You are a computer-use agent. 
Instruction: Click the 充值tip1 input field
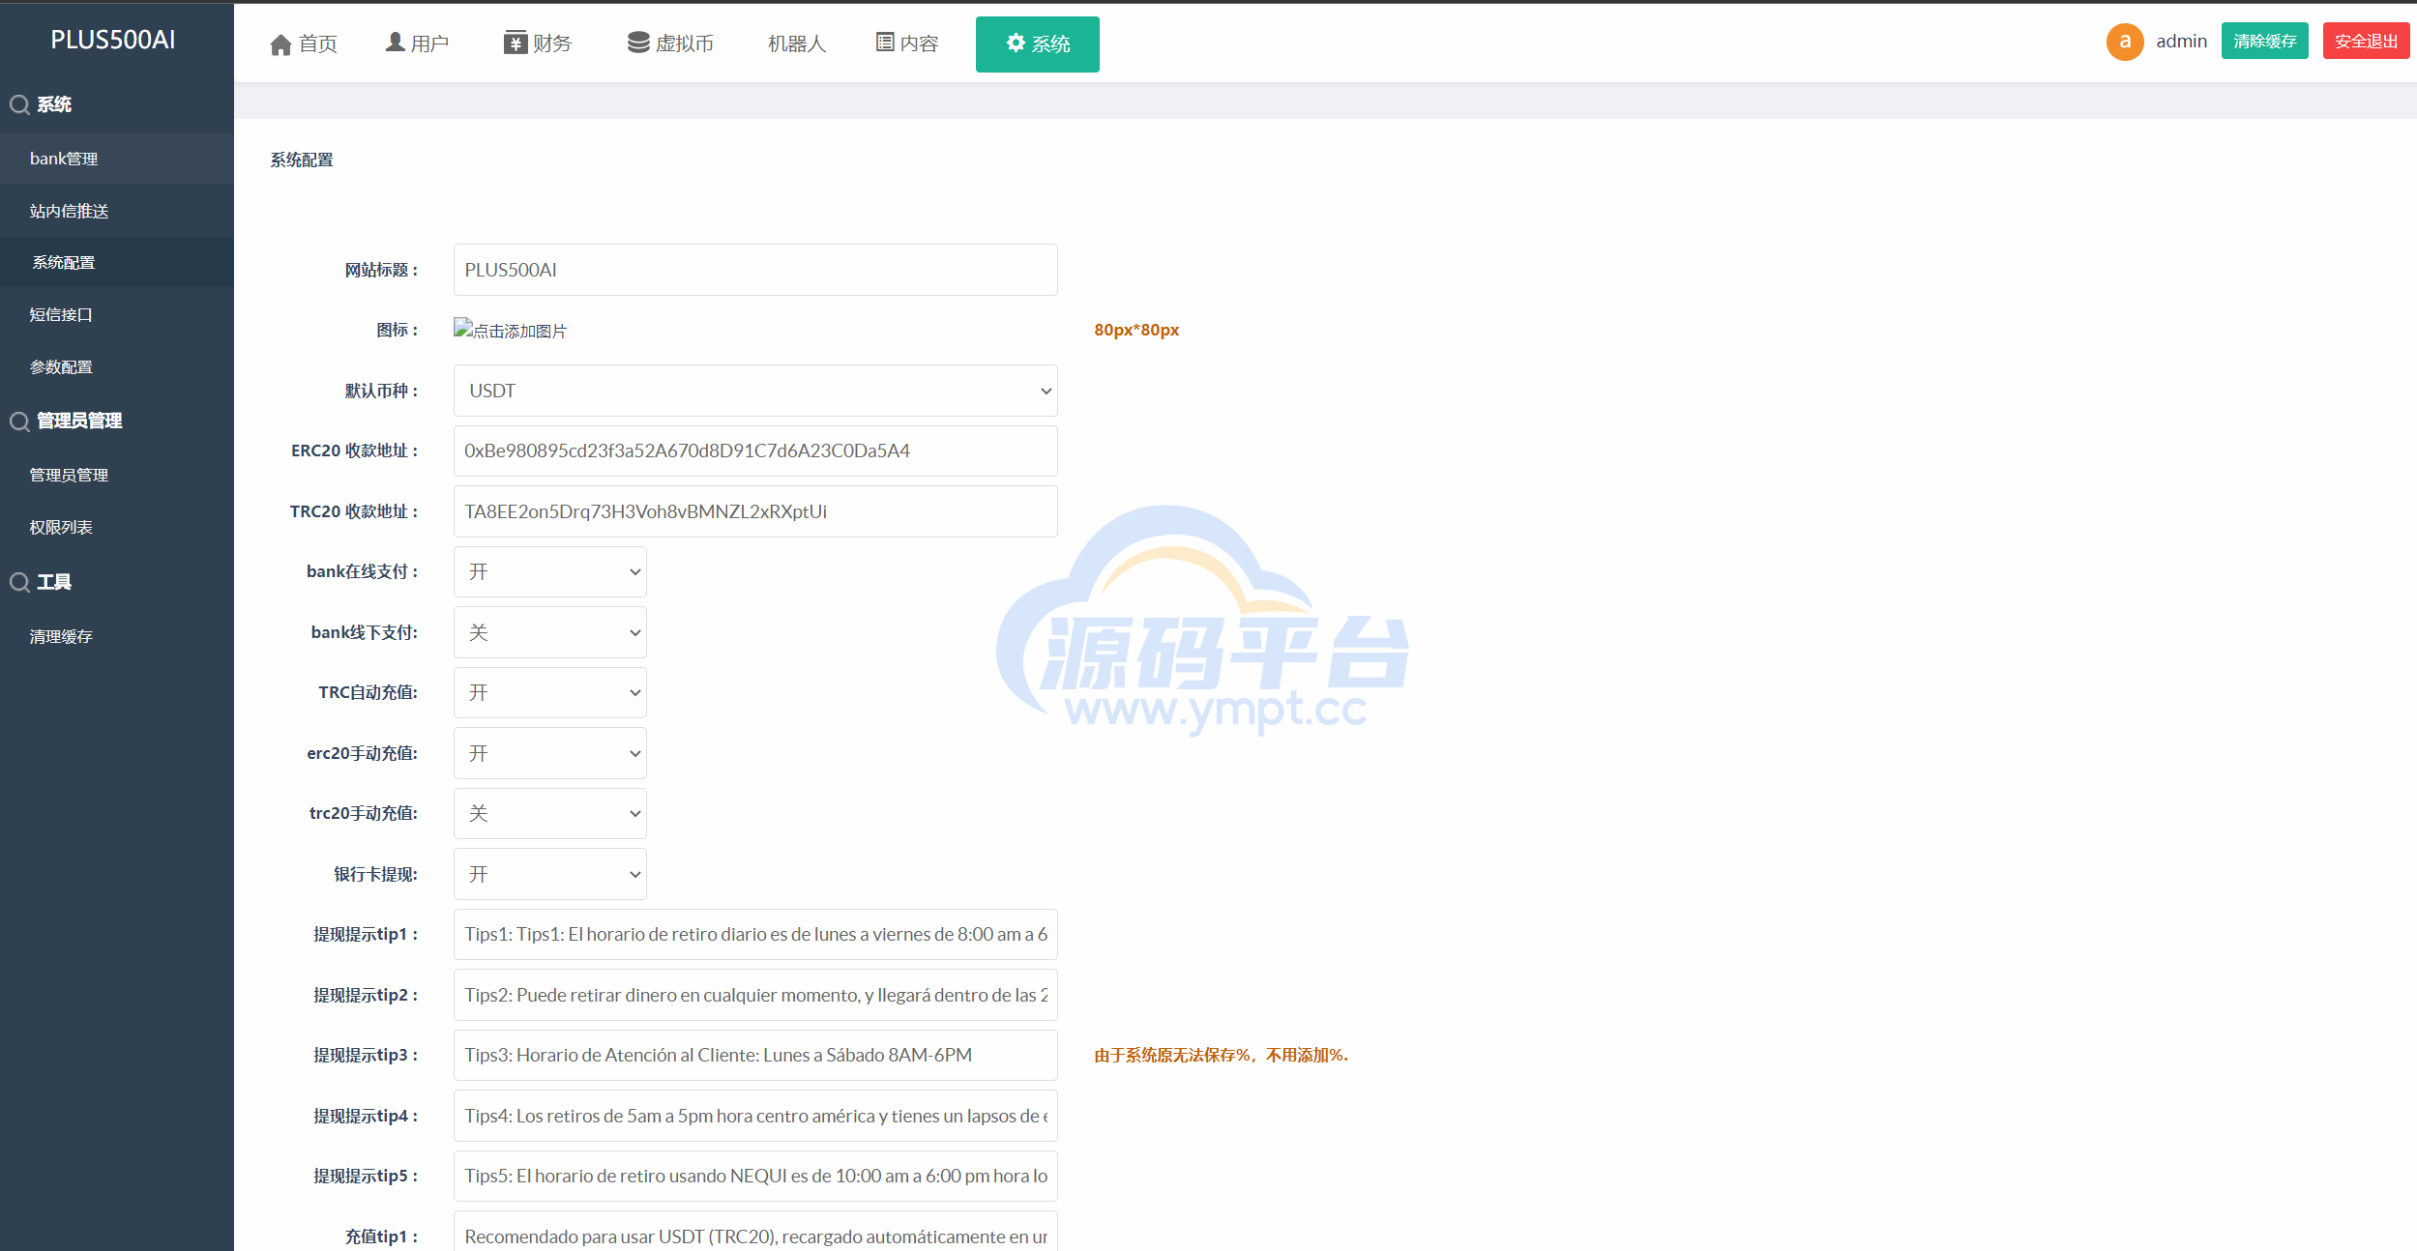755,1232
